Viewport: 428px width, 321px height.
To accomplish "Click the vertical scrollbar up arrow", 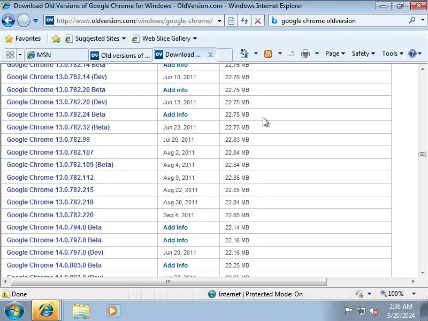I will click(x=423, y=69).
